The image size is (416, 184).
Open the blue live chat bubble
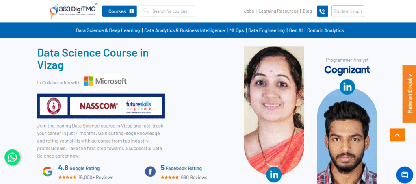405,175
